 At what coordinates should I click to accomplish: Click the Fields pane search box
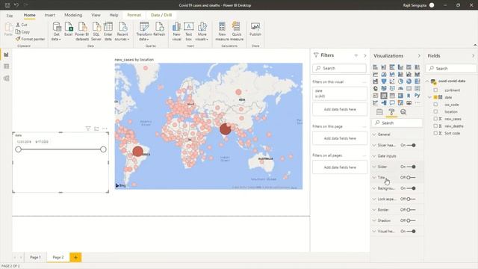[x=451, y=68]
